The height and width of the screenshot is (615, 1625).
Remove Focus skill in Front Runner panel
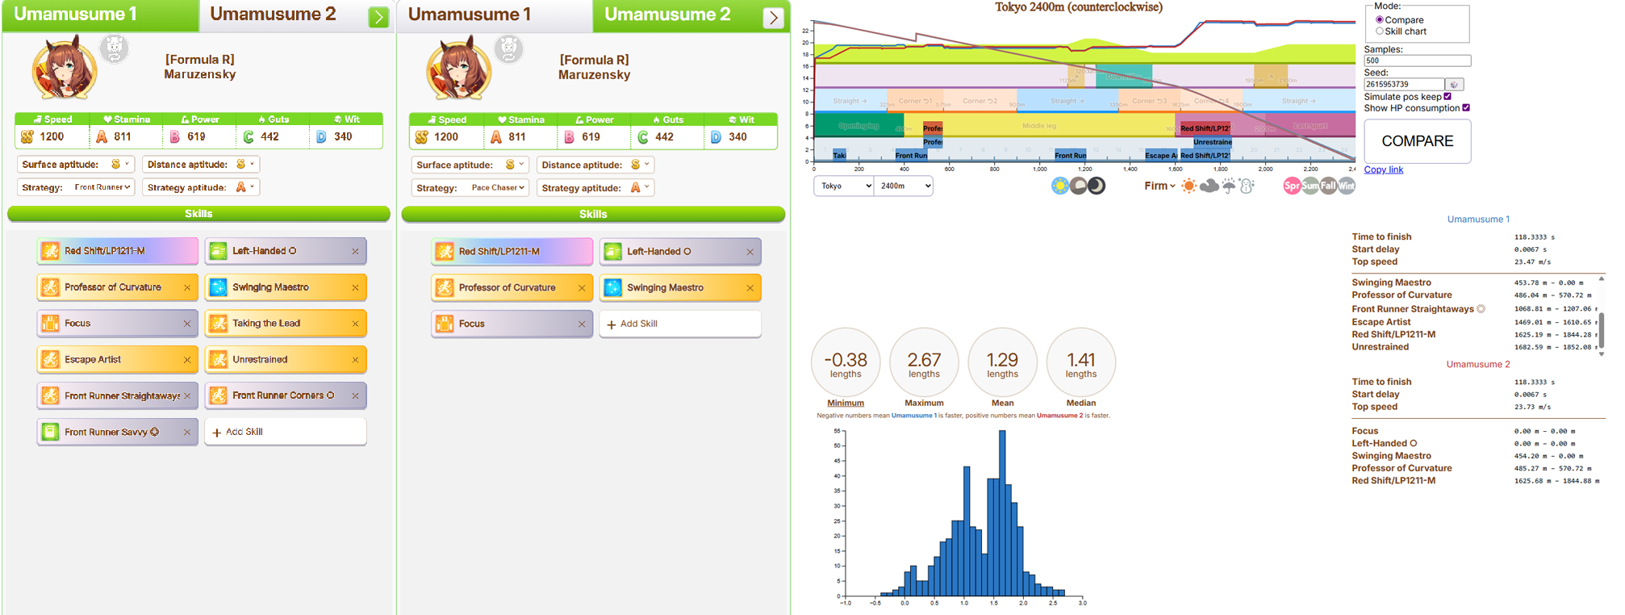point(187,324)
